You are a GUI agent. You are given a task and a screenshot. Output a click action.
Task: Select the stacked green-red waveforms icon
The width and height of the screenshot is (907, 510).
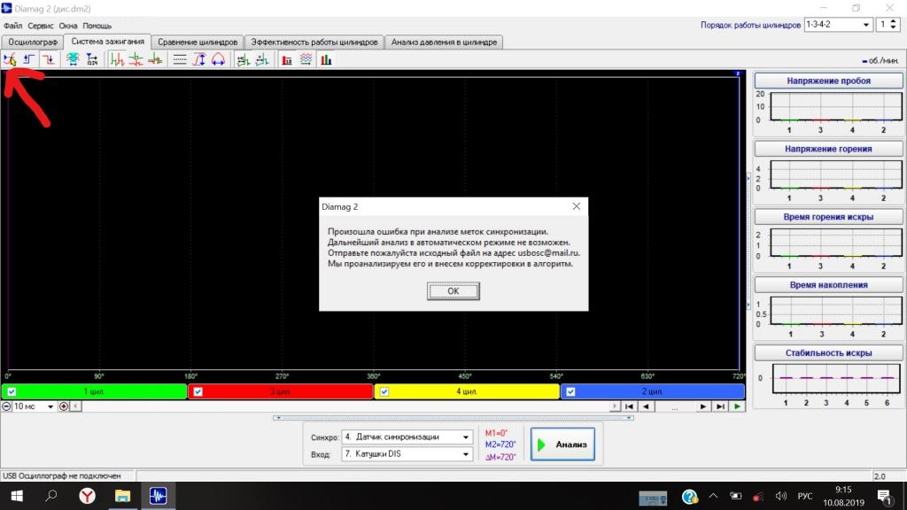click(x=136, y=59)
